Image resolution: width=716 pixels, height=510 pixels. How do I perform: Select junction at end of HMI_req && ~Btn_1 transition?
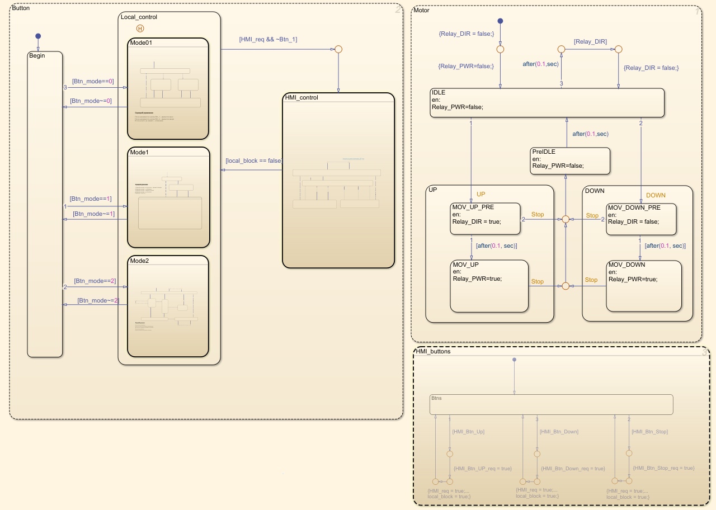click(x=338, y=49)
